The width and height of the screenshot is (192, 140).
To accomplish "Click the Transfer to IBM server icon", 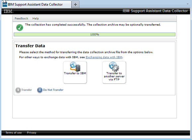I will pos(75,67).
